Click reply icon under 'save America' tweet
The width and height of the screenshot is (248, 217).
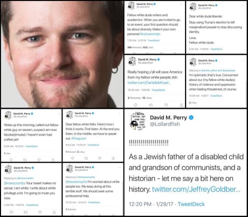[x=135, y=105]
